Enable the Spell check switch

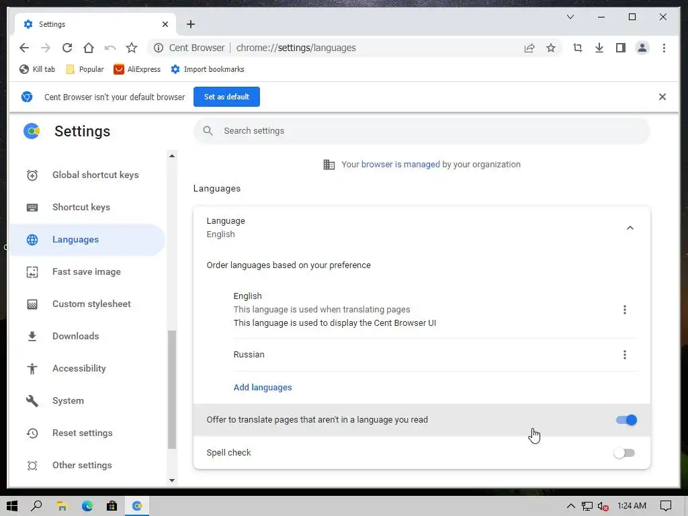coord(624,453)
